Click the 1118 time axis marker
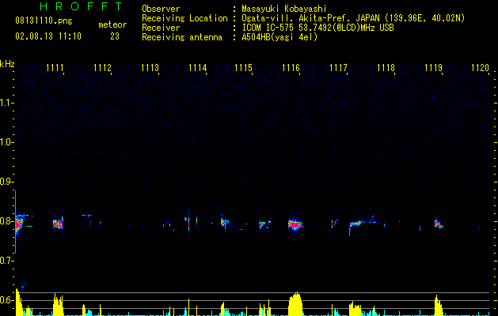This screenshot has height=316, width=498. point(386,68)
